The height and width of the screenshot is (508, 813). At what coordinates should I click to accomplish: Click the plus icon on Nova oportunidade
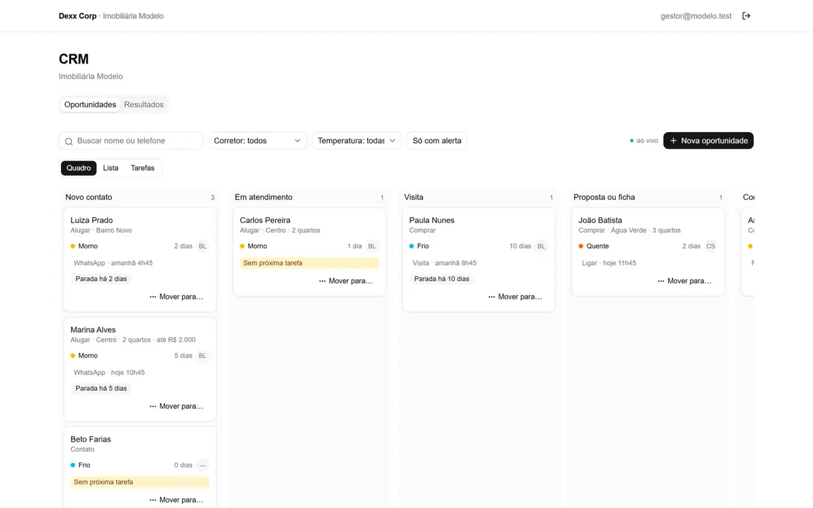pos(673,141)
